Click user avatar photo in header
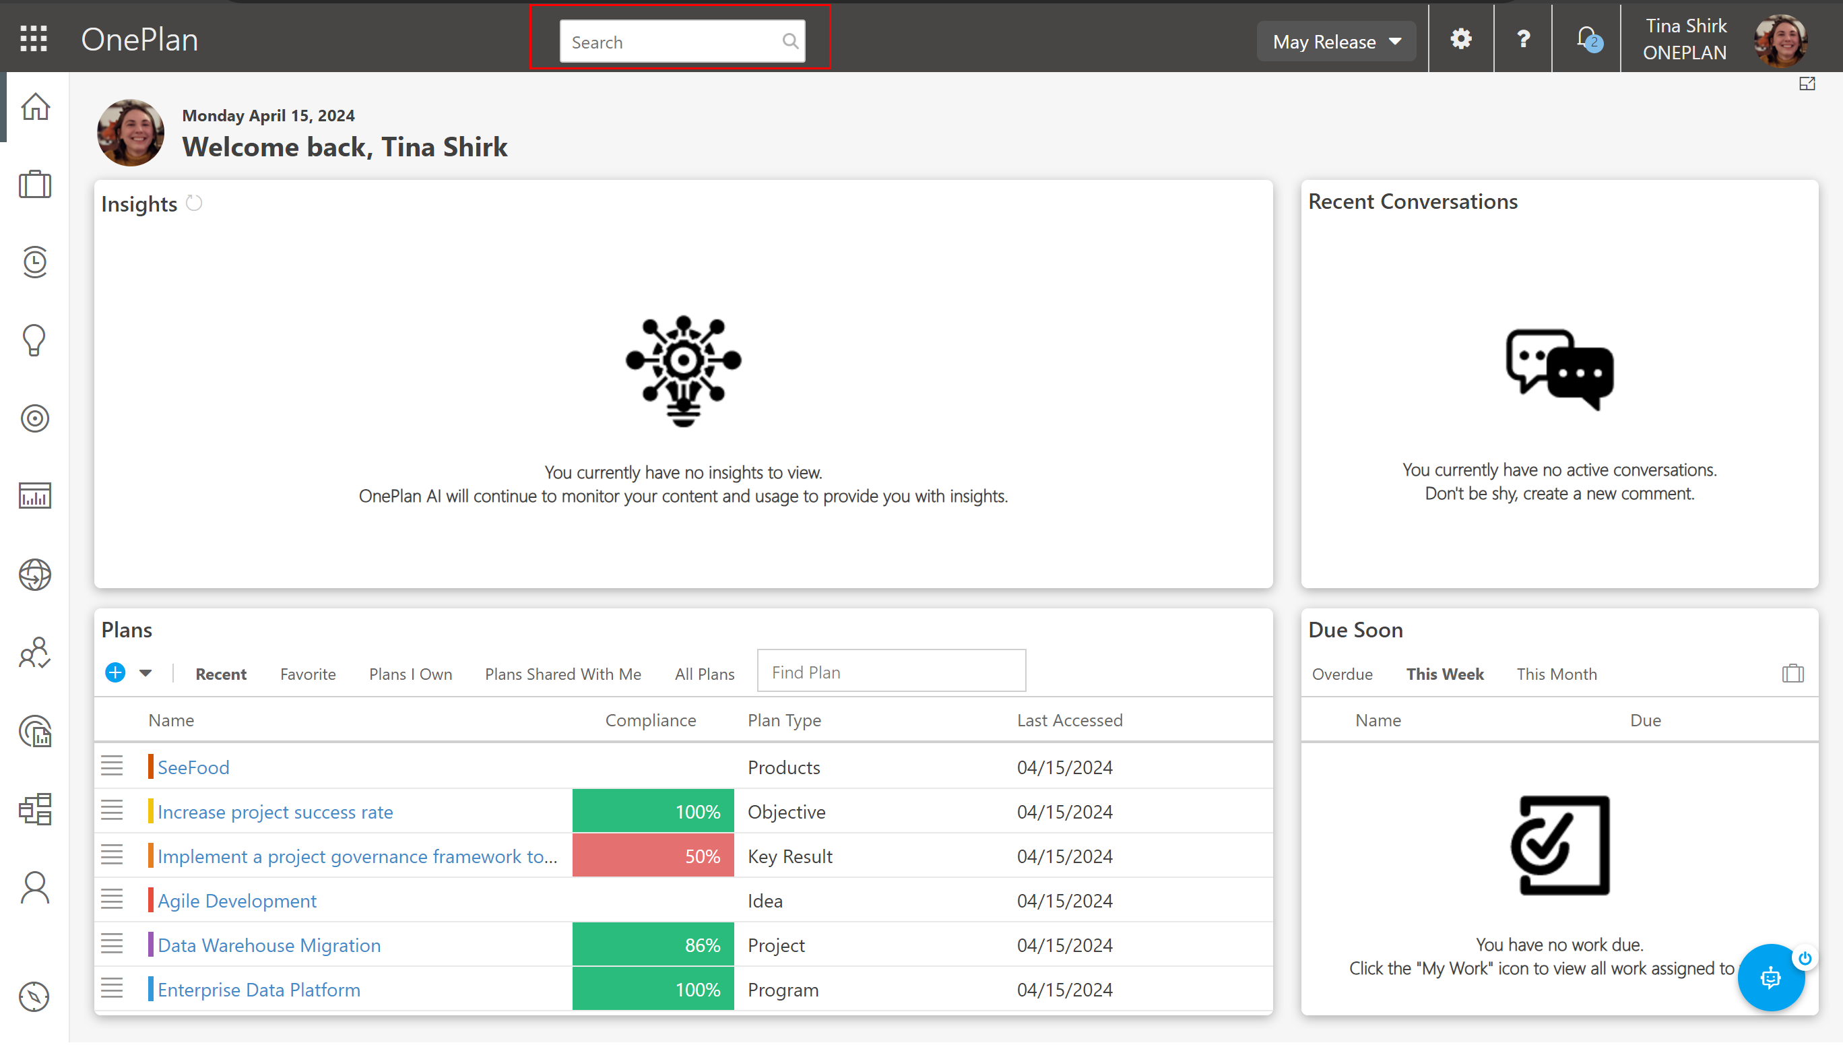 [x=1781, y=40]
